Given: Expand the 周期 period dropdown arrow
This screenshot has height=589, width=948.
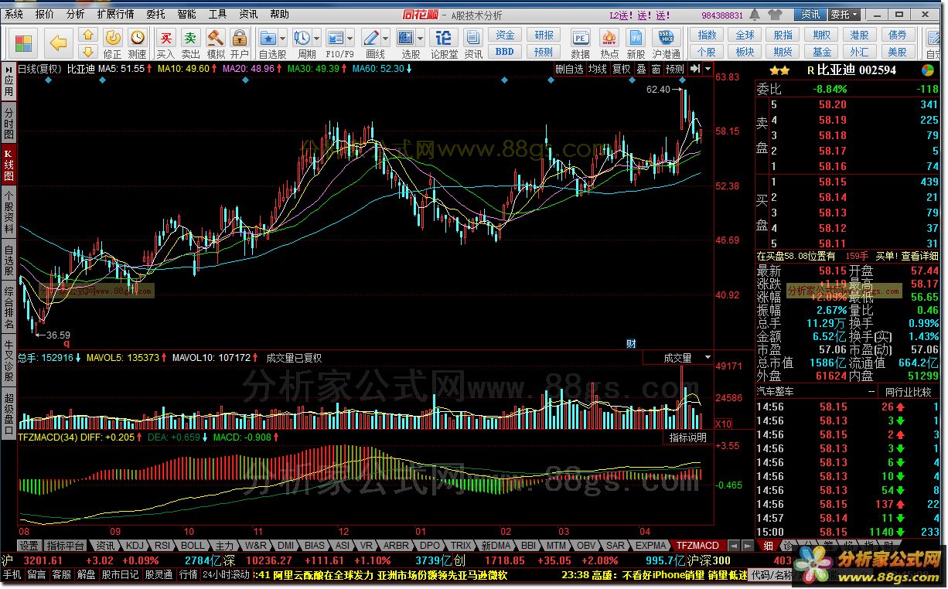Looking at the screenshot, I should click(x=317, y=38).
